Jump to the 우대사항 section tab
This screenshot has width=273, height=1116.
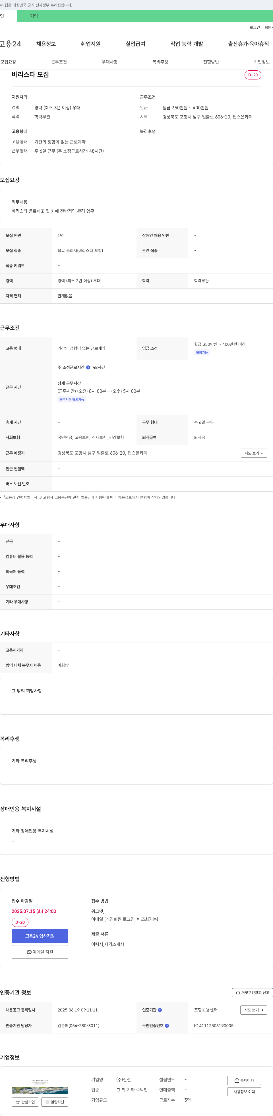point(109,62)
